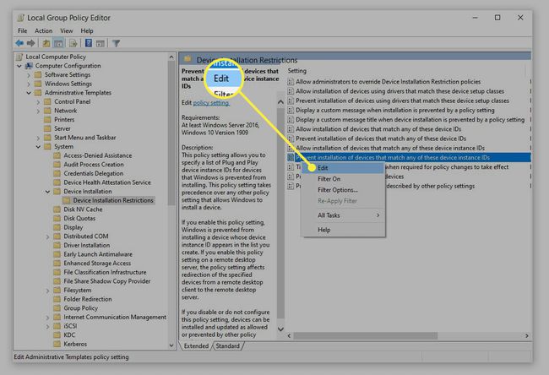Screen dimensions: 549x375
Task: Click policy icon beside 'Allow administrators to override'
Action: tap(291, 82)
